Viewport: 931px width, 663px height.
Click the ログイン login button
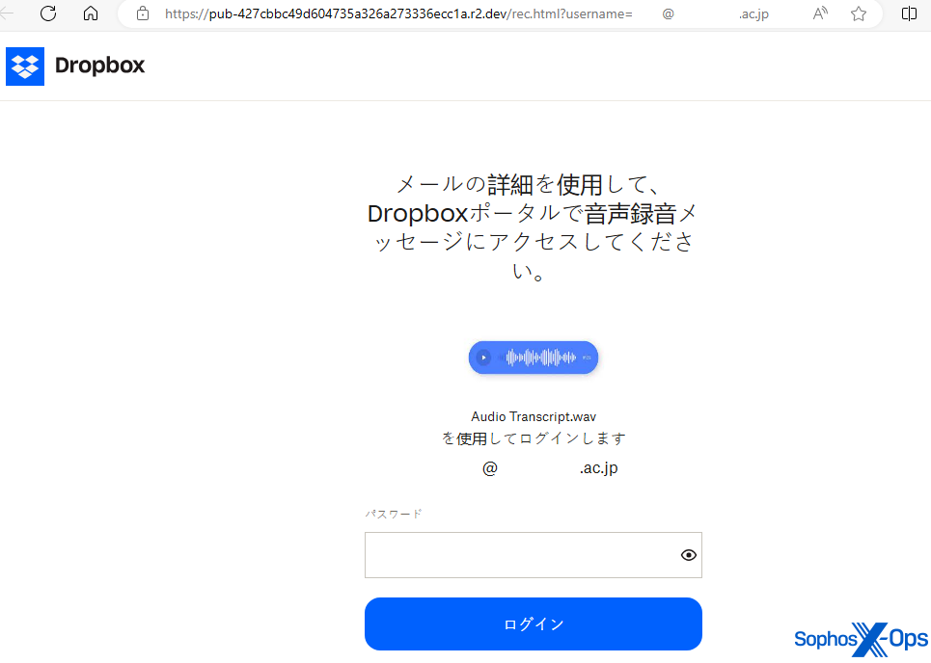pos(534,623)
